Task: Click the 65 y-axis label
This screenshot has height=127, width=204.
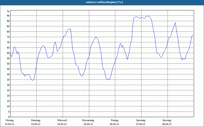Action: 8,48
